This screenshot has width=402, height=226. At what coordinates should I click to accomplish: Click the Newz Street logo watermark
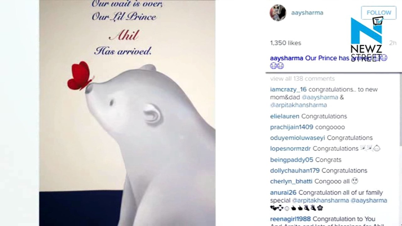point(366,39)
